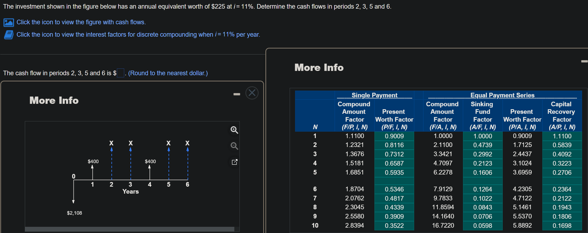Select the Round to the nearest dollar hint
Screen dimensions: 588x233
(x=168, y=73)
